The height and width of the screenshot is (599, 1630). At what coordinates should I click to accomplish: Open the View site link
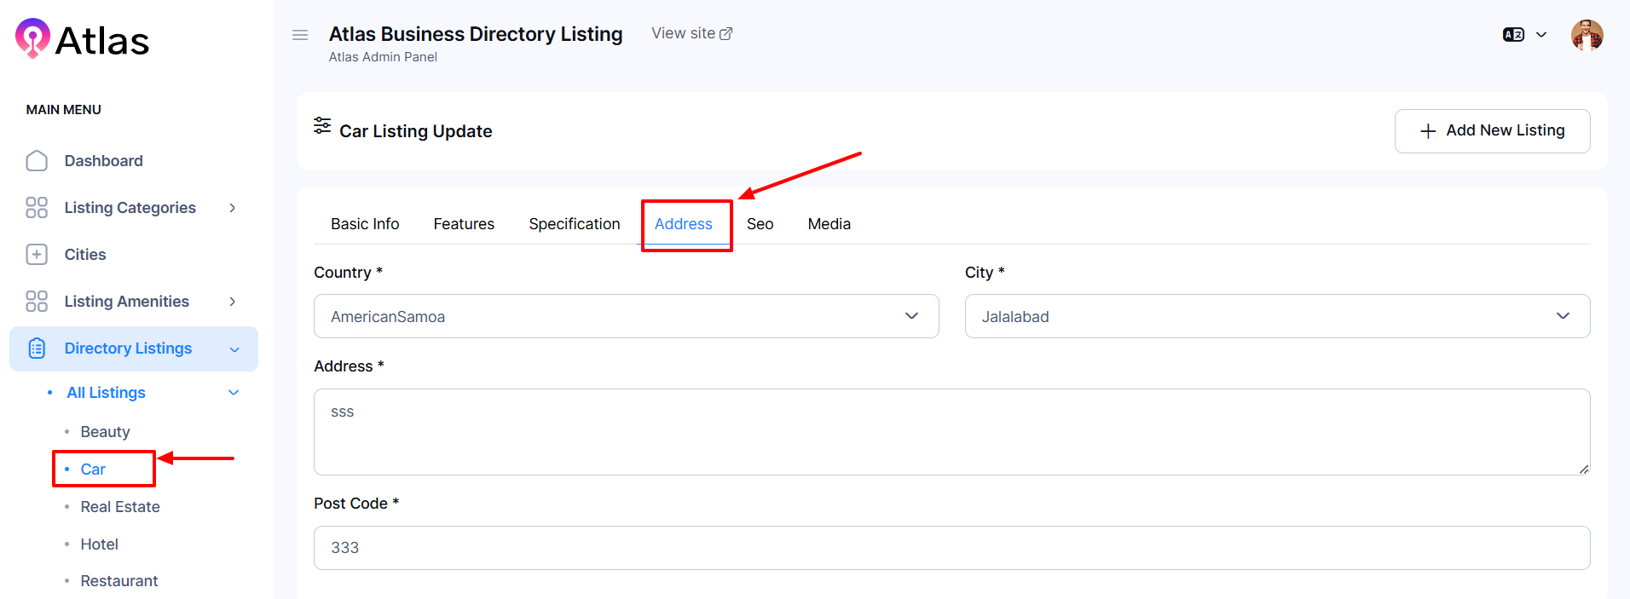[691, 33]
